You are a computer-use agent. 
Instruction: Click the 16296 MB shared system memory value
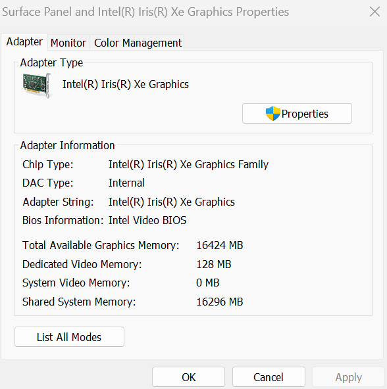coord(219,302)
